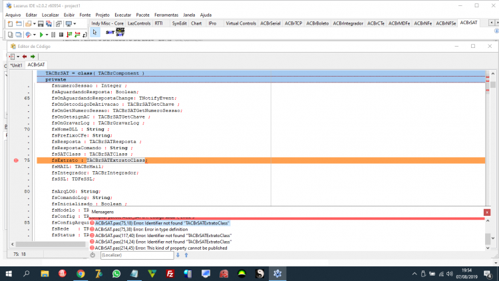
Task: Expand the jump history dropdown arrow
Action: pyautogui.click(x=18, y=57)
